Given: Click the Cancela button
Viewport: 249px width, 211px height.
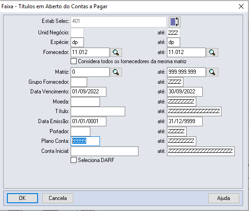Looking at the screenshot, I should 58,198.
